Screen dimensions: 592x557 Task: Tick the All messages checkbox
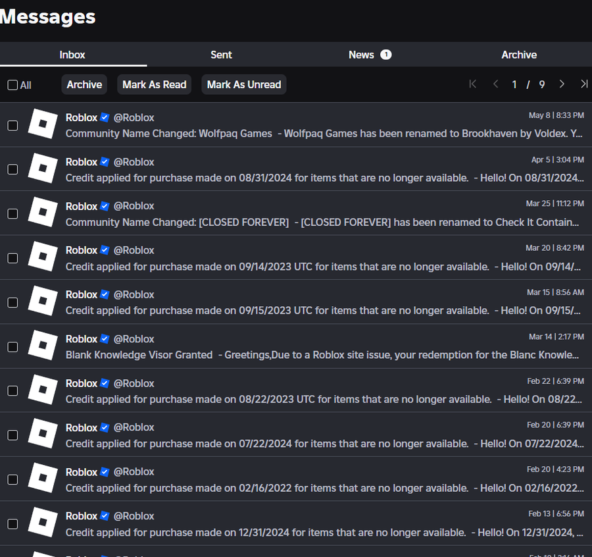click(x=12, y=85)
